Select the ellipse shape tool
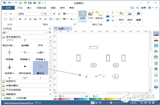This screenshot has width=160, height=105. (x=108, y=20)
